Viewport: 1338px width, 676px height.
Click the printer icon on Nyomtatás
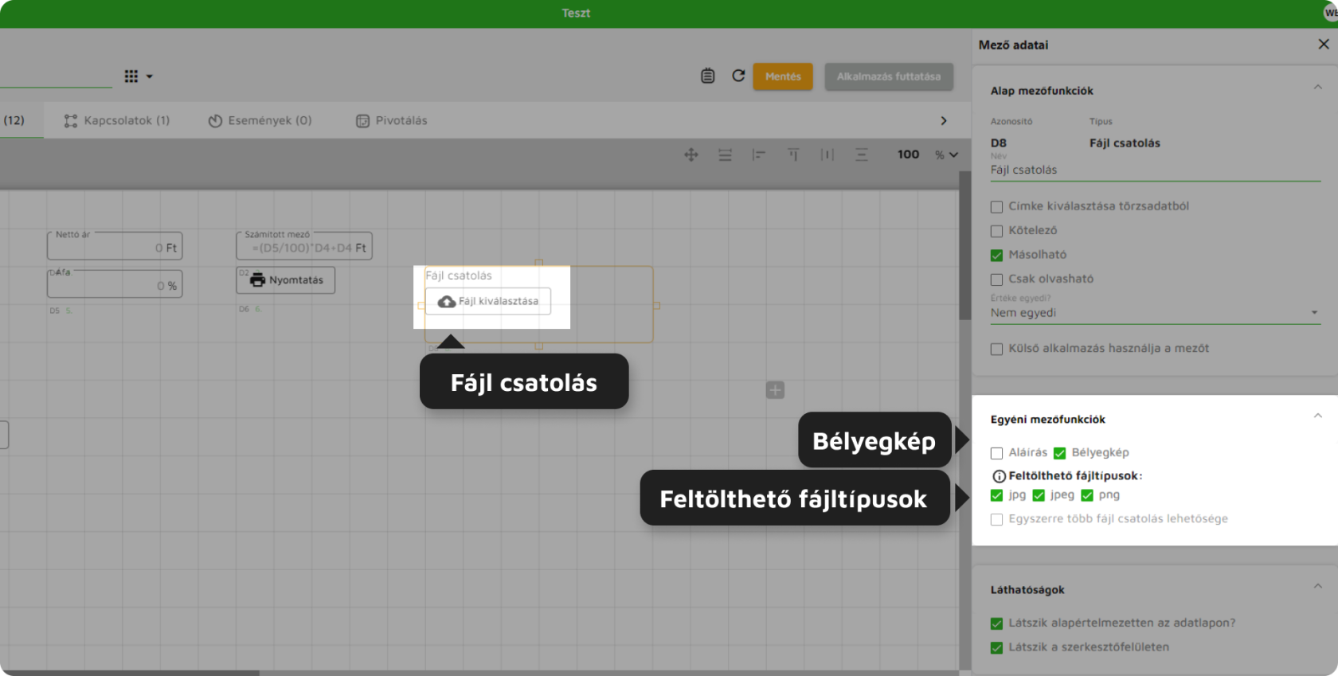pos(257,280)
